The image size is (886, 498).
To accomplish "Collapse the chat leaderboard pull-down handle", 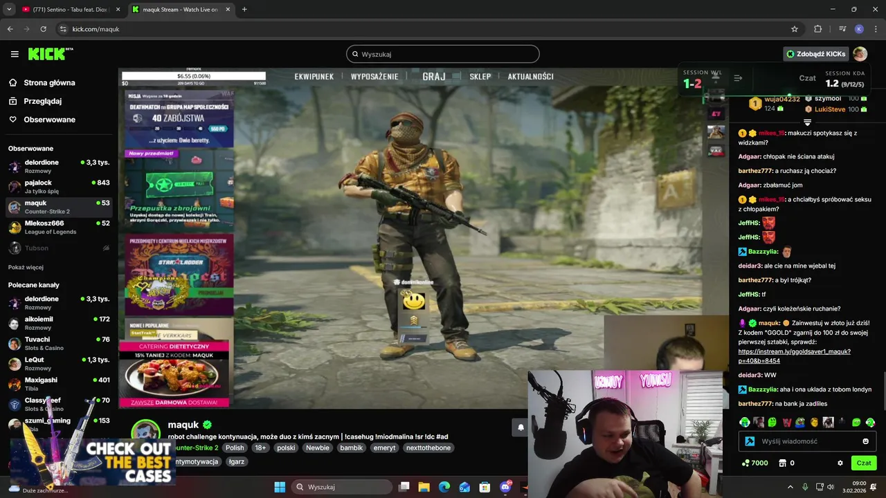I will [807, 122].
